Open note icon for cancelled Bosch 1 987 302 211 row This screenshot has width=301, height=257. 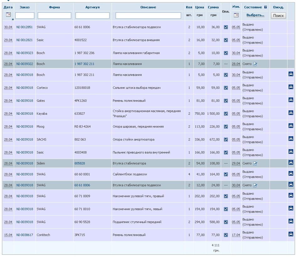[255, 64]
